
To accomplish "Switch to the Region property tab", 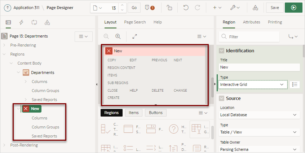I will pos(229,22).
